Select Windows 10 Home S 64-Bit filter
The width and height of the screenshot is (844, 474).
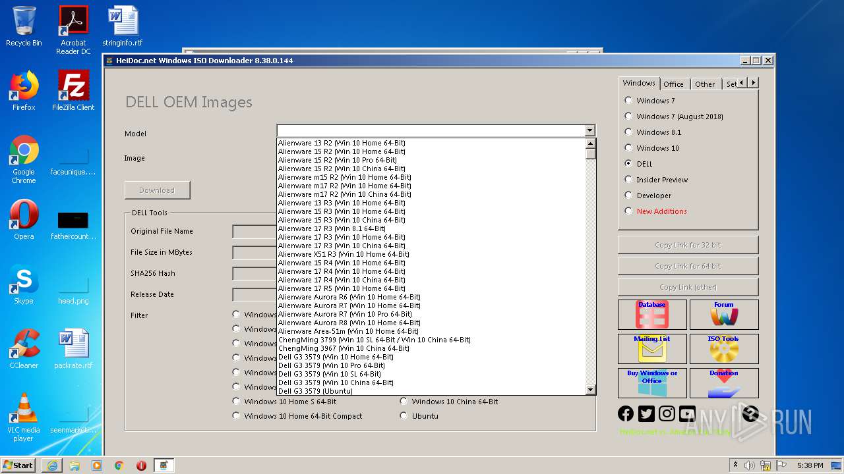click(x=236, y=402)
